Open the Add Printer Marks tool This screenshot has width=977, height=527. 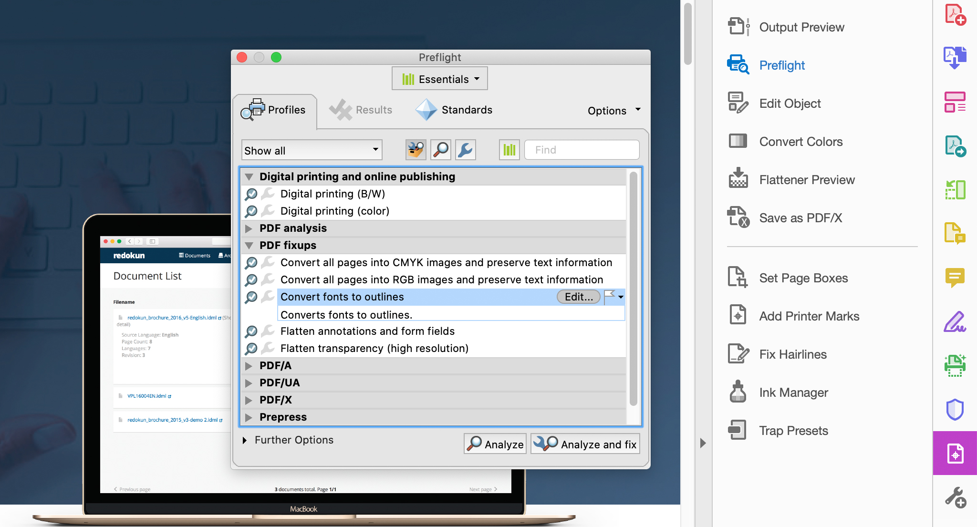tap(809, 316)
